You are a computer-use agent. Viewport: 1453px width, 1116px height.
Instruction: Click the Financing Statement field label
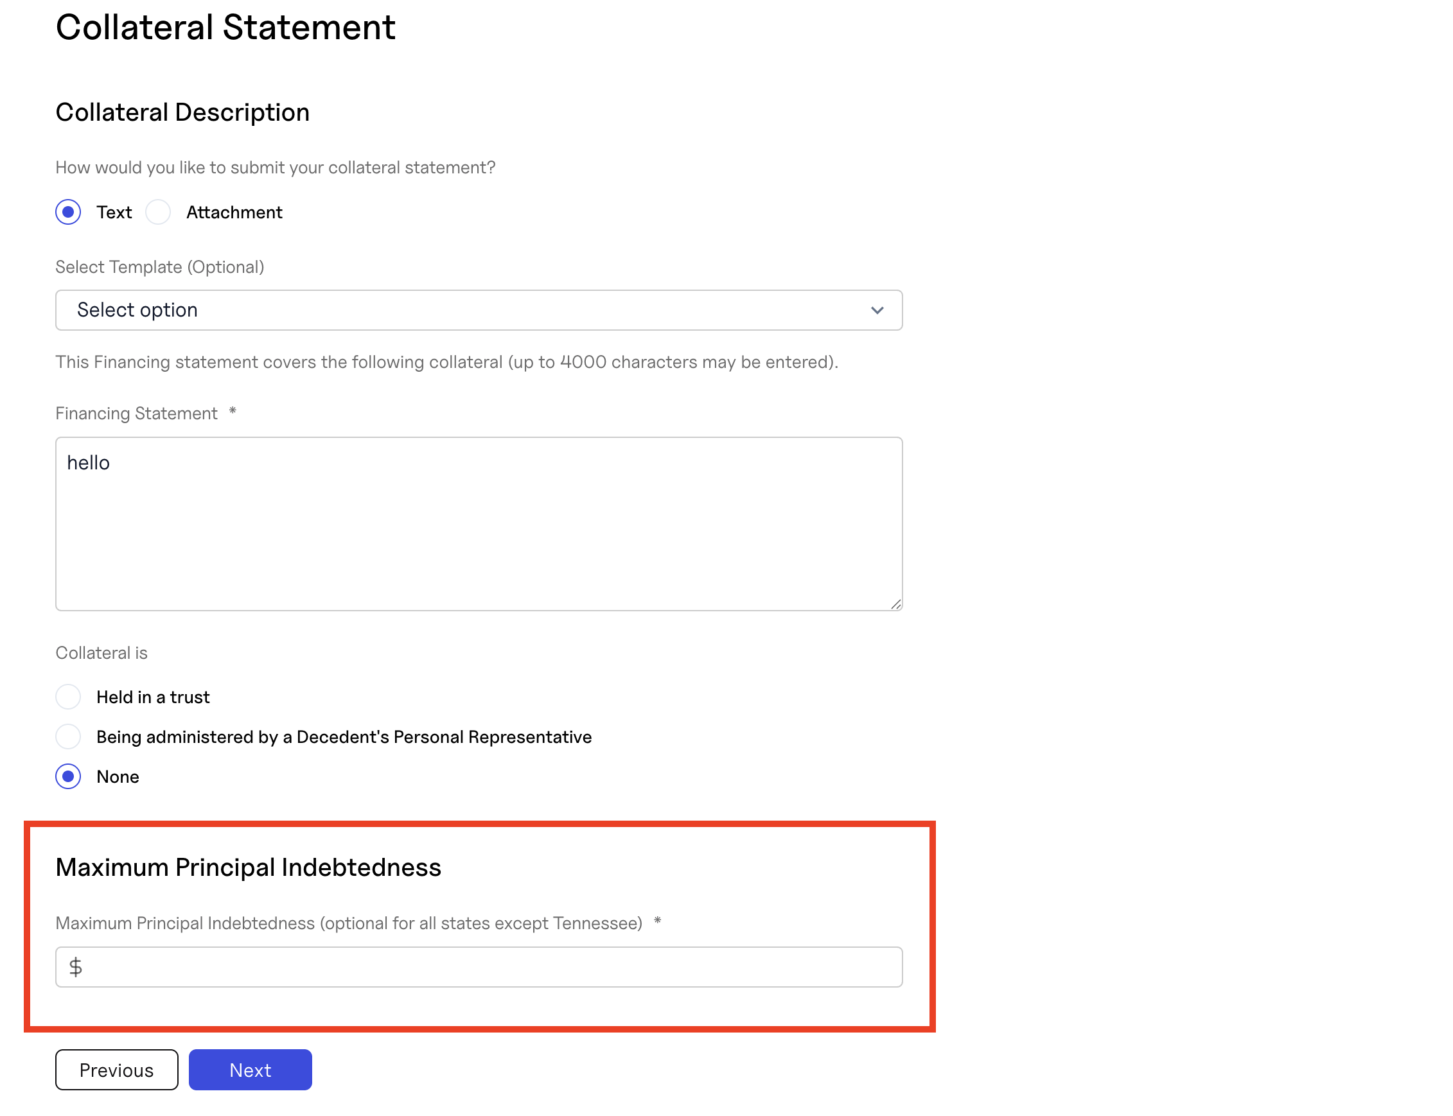coord(136,413)
